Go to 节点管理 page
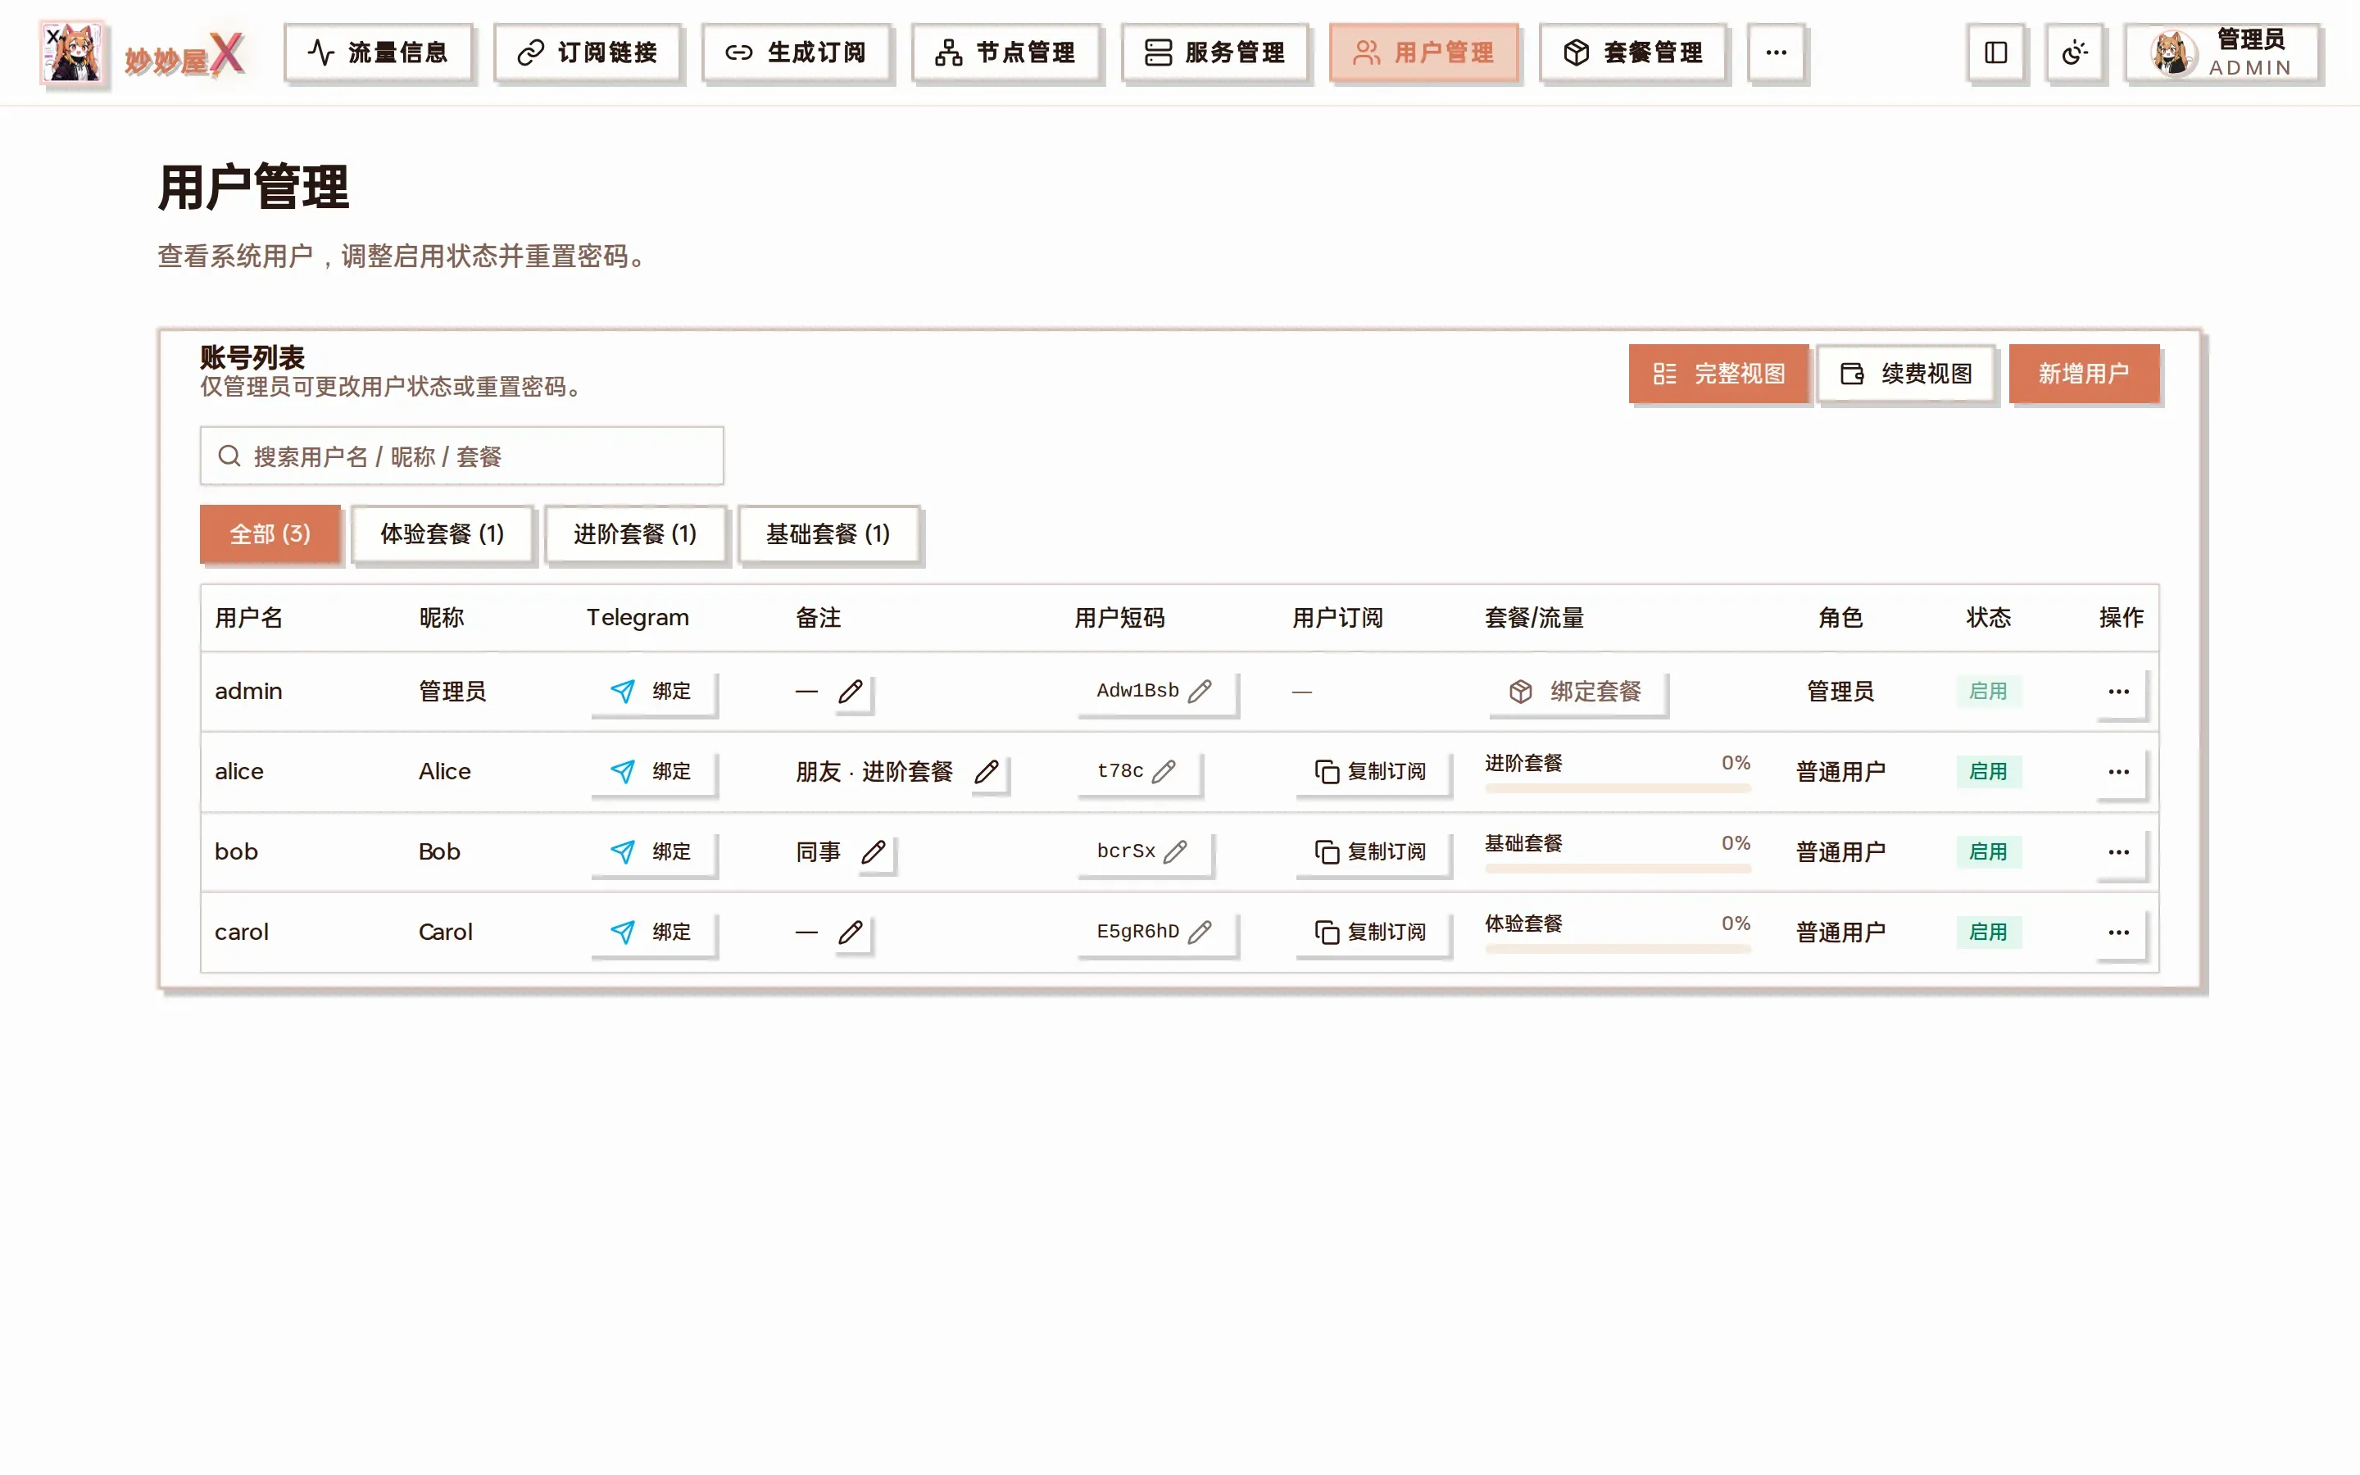The image size is (2360, 1475). coord(1005,52)
